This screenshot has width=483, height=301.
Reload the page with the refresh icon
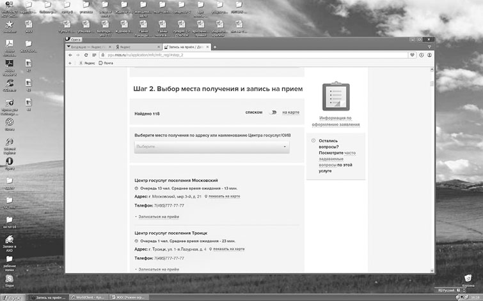[x=85, y=55]
